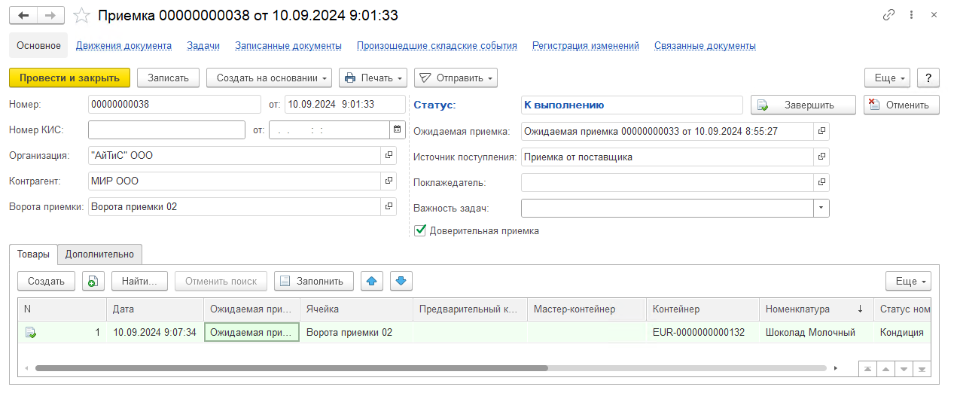The width and height of the screenshot is (954, 393).
Task: Switch to the Дополнительно tab
Action: click(x=99, y=254)
